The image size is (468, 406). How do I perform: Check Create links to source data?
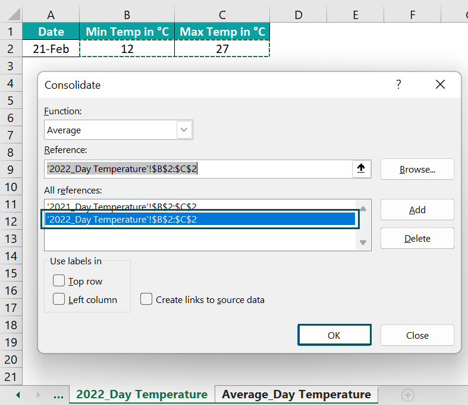pos(146,299)
